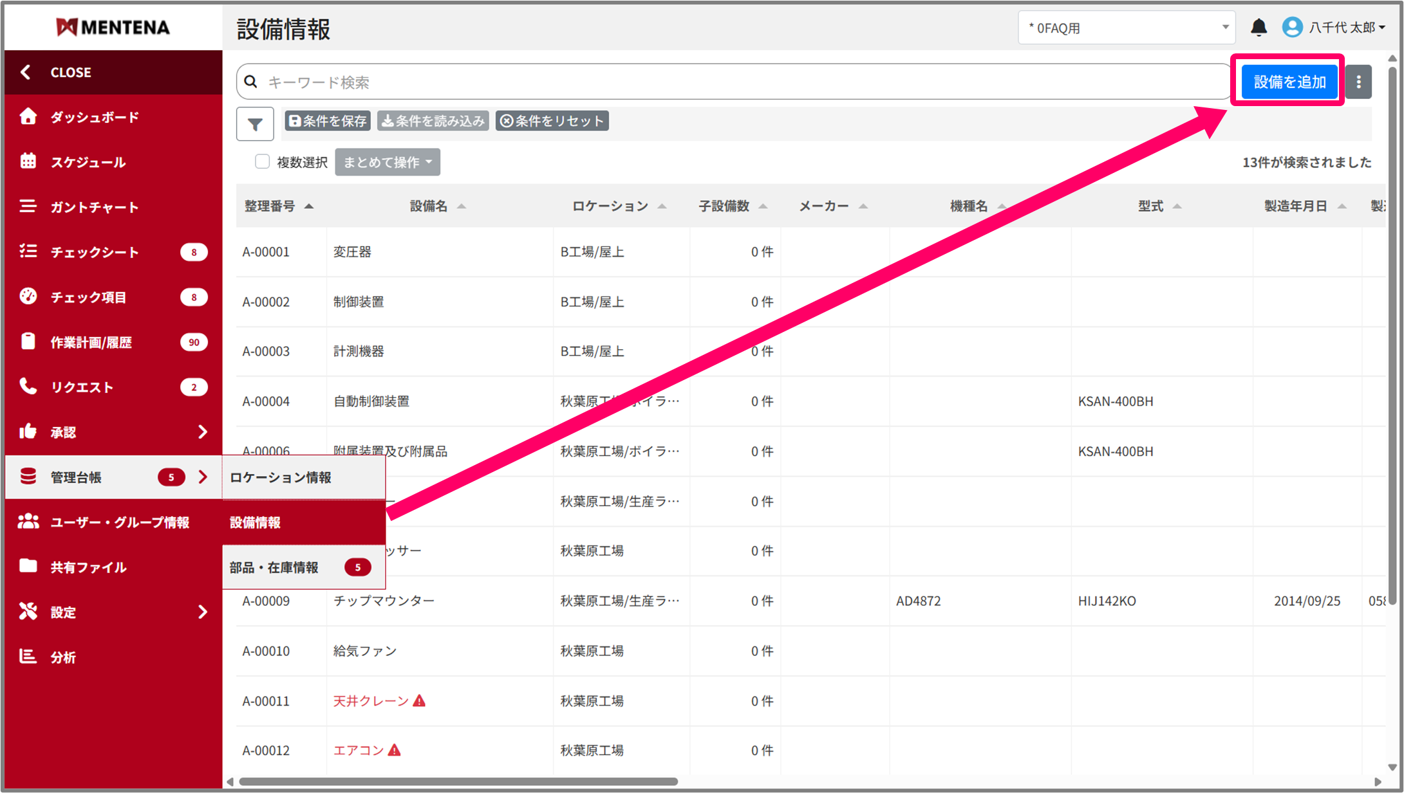Viewport: 1404px width, 793px height.
Task: Click the warning icon next to 天井クレーン
Action: pyautogui.click(x=420, y=700)
